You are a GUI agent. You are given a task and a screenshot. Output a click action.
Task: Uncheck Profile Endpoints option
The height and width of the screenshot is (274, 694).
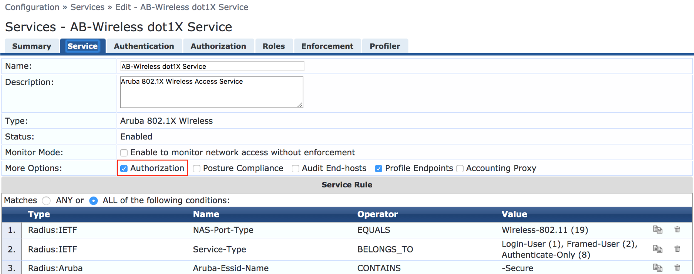[x=378, y=168]
